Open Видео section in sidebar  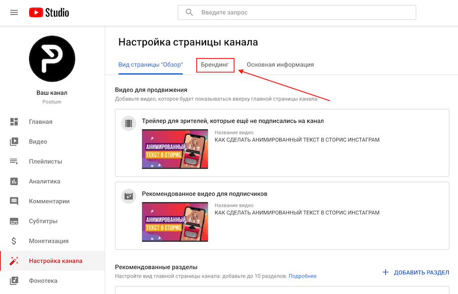coord(38,142)
